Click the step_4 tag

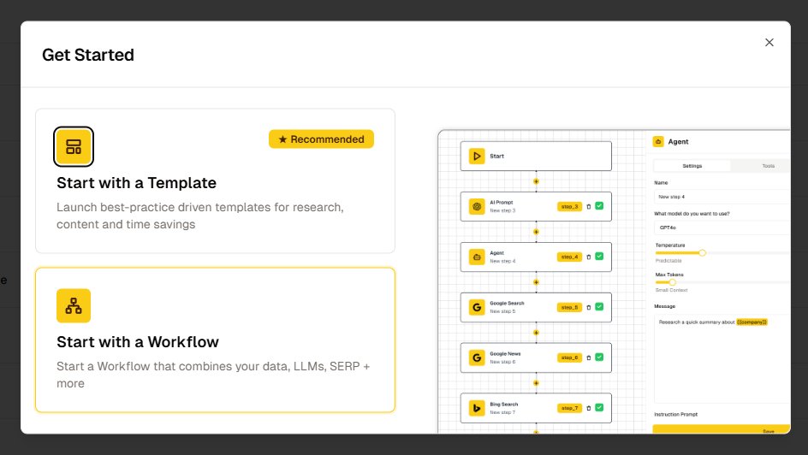click(x=569, y=257)
